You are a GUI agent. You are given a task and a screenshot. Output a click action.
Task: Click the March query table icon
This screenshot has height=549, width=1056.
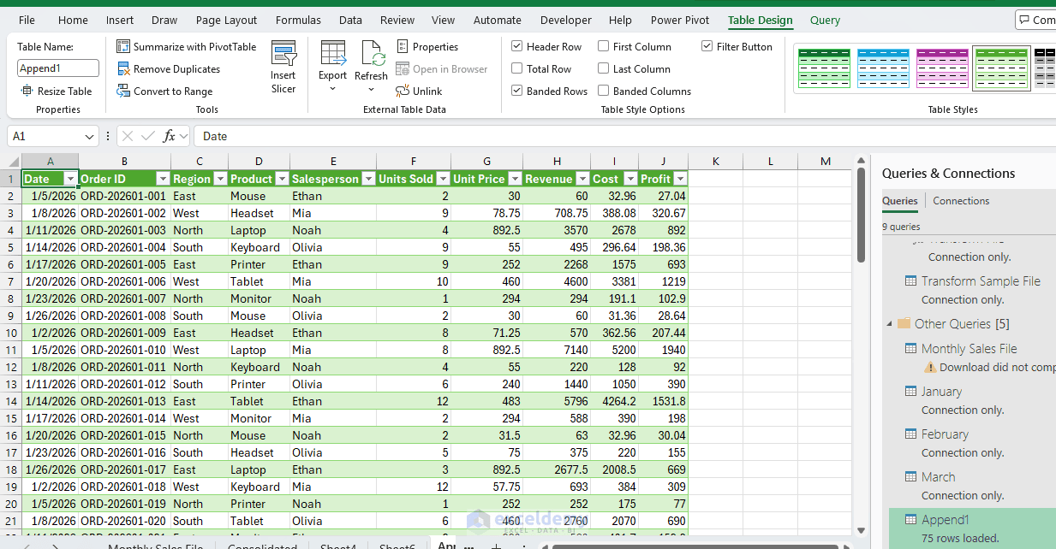(x=911, y=477)
